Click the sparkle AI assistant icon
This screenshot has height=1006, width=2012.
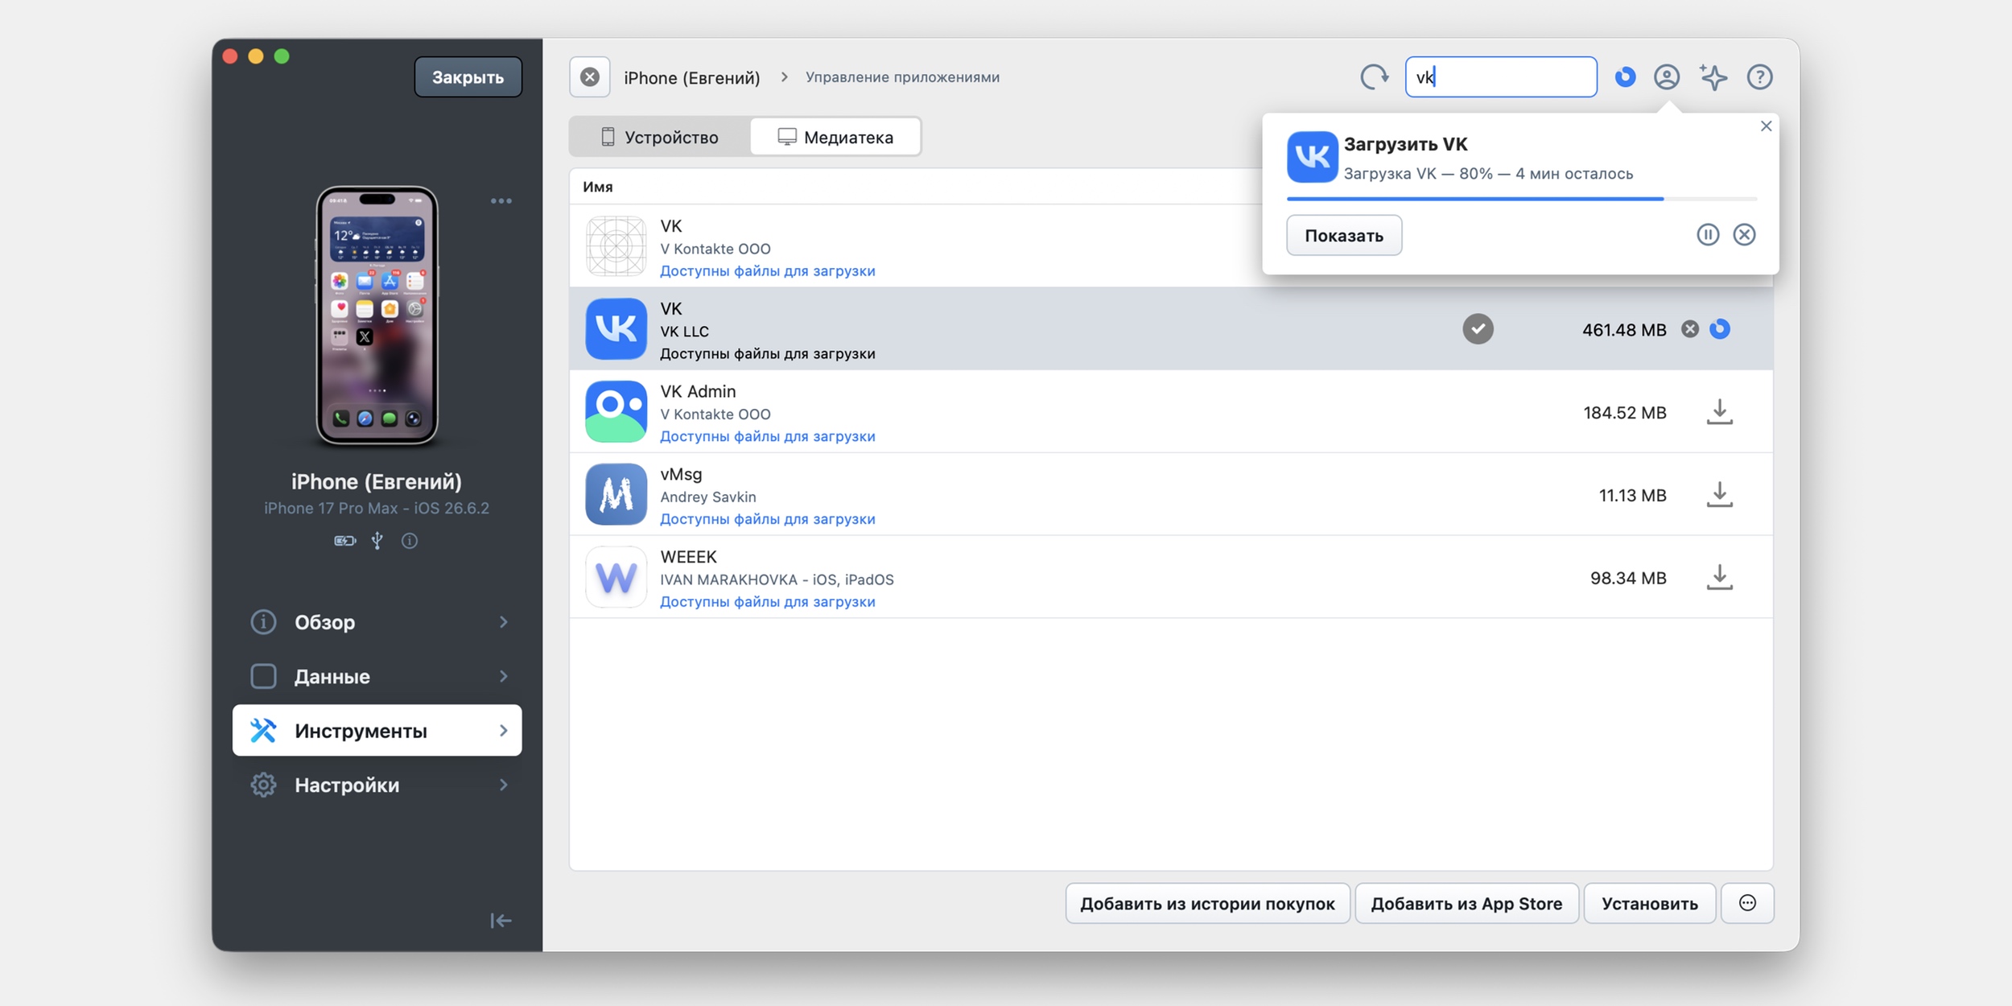(1713, 77)
